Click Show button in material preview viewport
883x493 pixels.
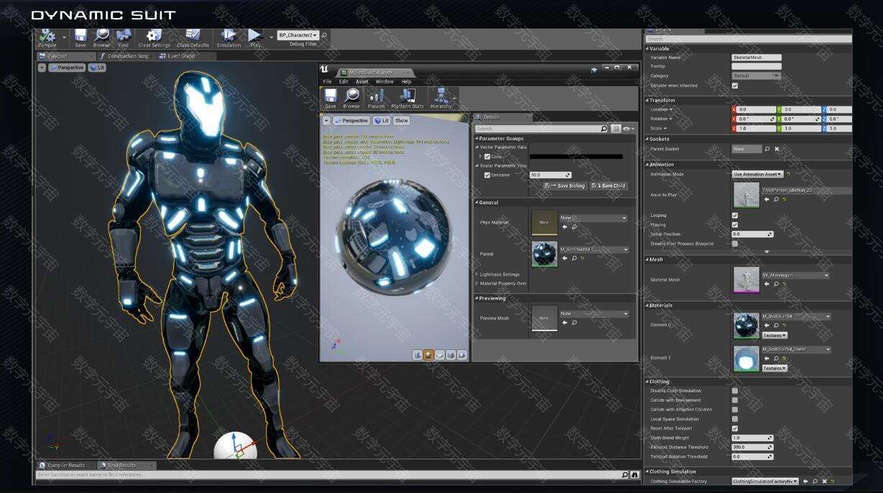pos(401,121)
